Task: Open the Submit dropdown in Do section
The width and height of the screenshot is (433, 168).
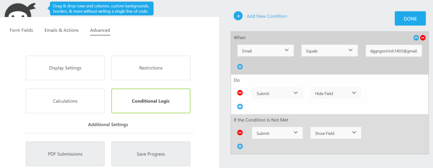Action: tap(277, 93)
